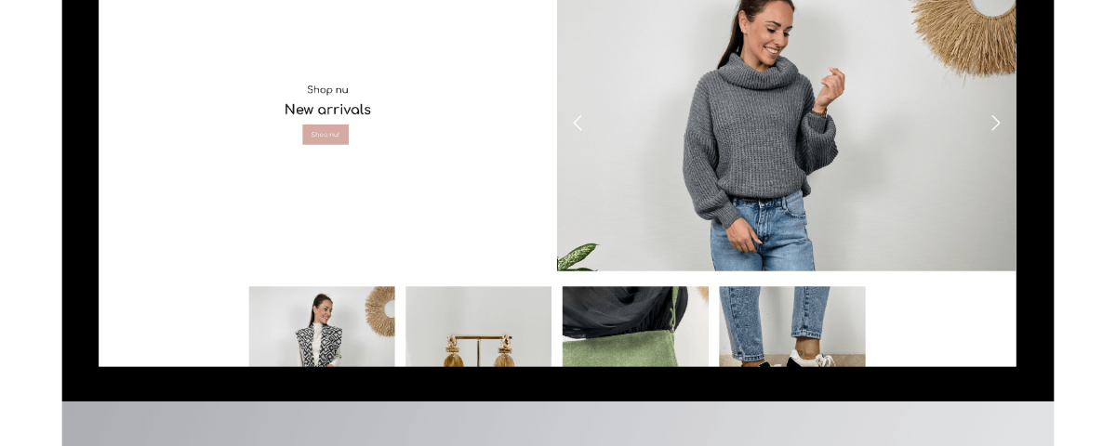Open the 'New arrivals' heading link
Image resolution: width=1116 pixels, height=446 pixels.
point(327,110)
